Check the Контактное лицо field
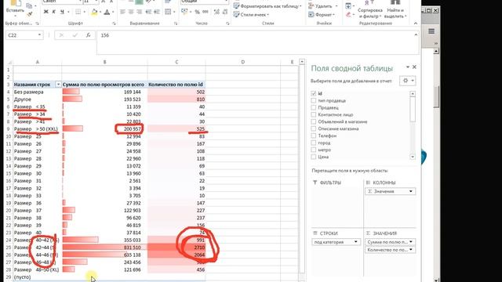 point(314,114)
